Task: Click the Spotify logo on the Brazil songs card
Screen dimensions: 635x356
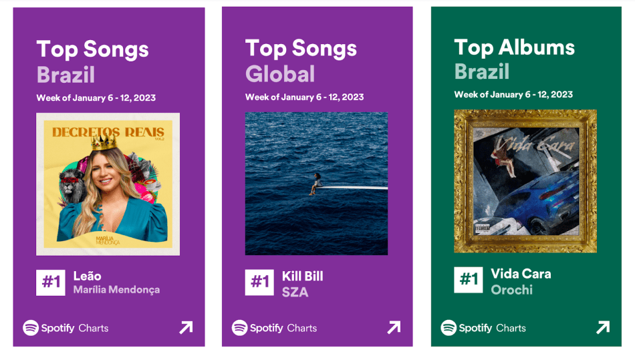Action: (x=31, y=328)
